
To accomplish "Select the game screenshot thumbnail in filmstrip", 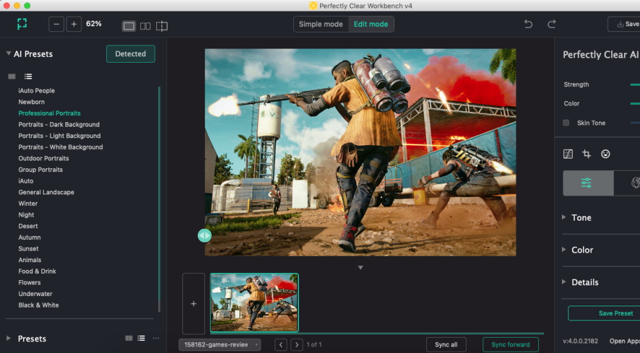I will click(254, 302).
